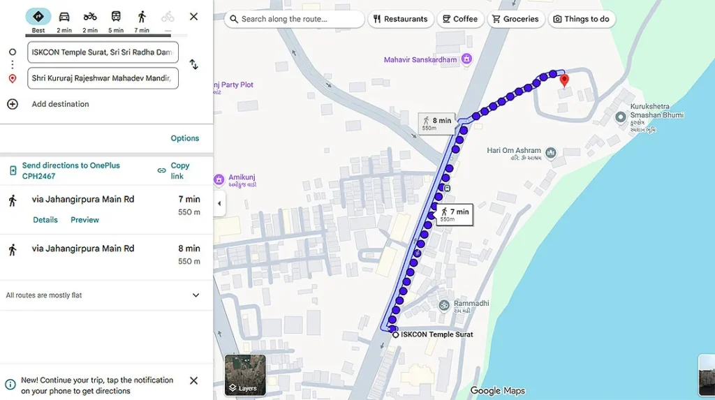Select the greyed Cycling mode icon

click(x=168, y=17)
